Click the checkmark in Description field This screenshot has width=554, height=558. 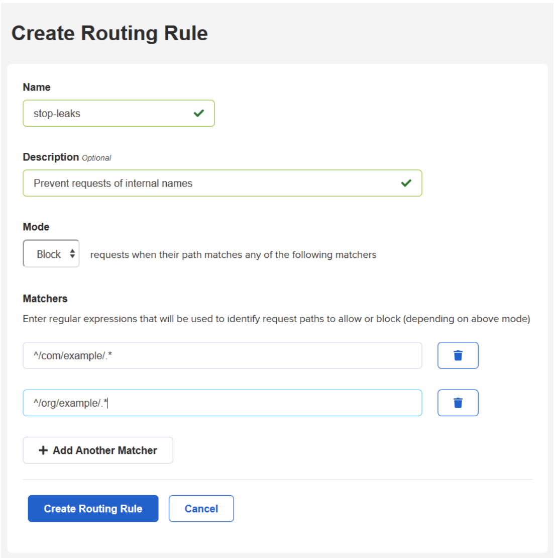[406, 183]
